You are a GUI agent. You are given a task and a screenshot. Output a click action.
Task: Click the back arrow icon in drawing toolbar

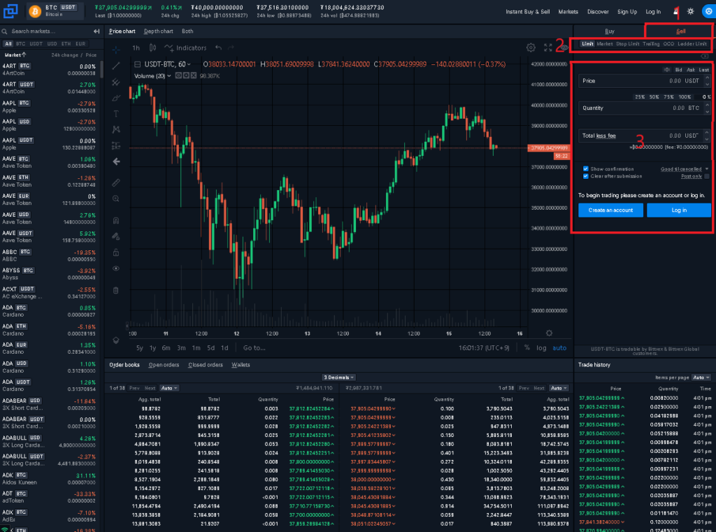tap(117, 161)
